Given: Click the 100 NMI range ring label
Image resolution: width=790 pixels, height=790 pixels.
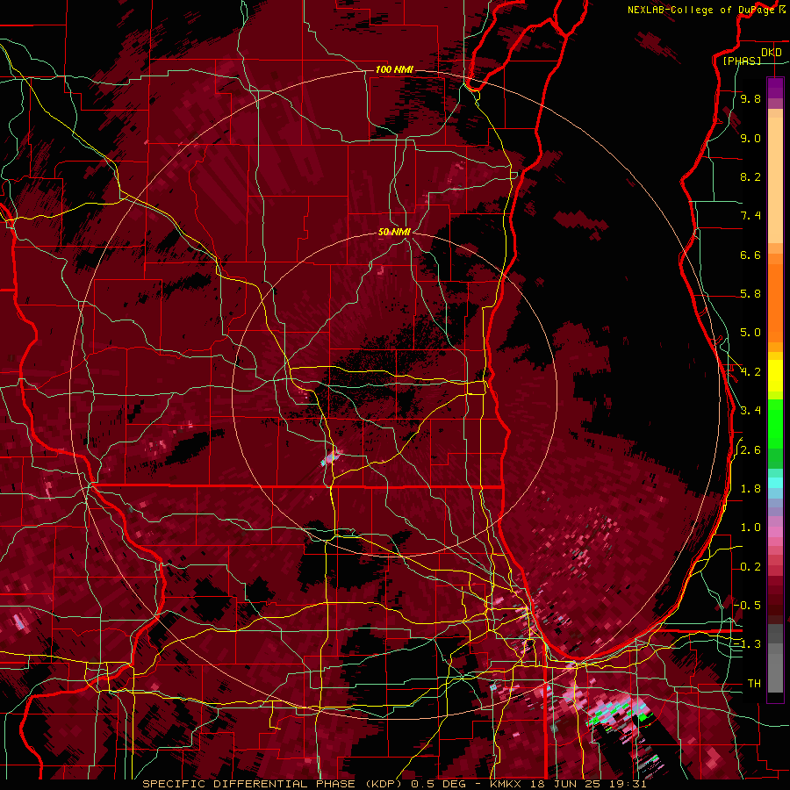Looking at the screenshot, I should coord(394,69).
